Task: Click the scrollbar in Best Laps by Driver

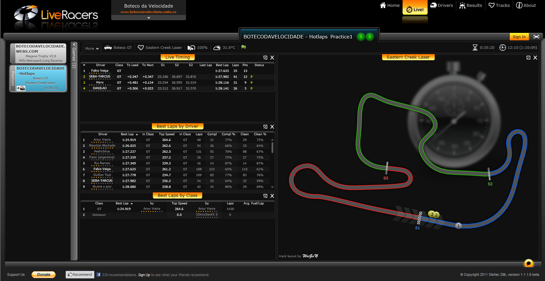Action: tap(272, 147)
